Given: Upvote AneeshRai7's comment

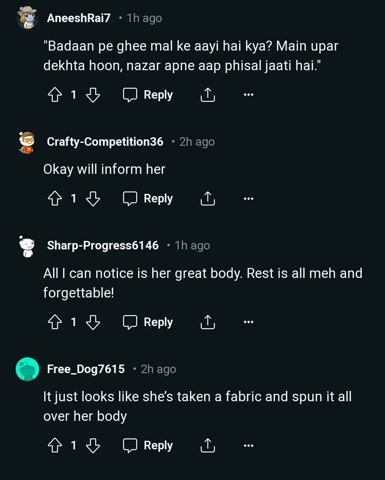Looking at the screenshot, I should point(55,95).
